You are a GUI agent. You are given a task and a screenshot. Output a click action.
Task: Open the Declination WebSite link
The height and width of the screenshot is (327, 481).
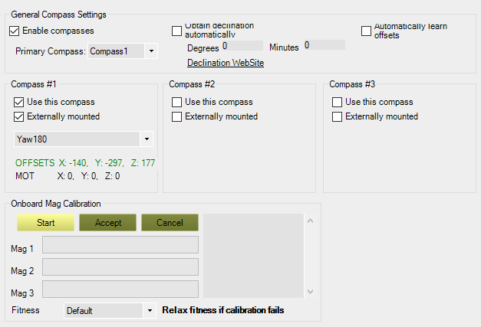[x=226, y=63]
